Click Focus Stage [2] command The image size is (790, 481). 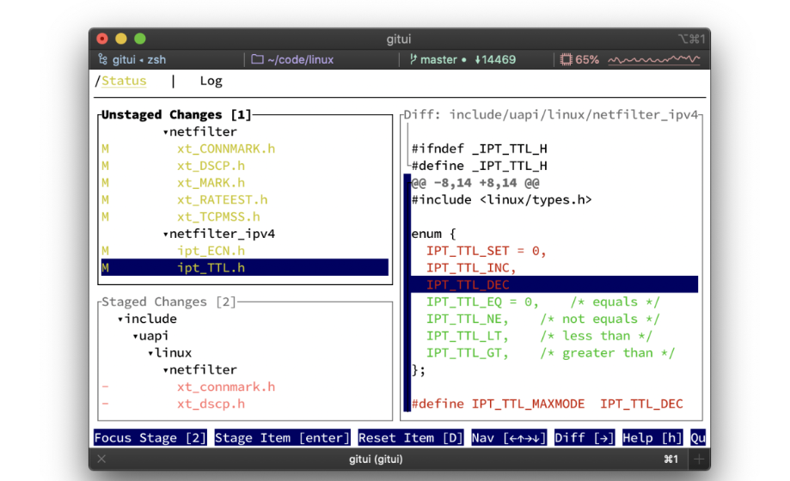point(150,438)
